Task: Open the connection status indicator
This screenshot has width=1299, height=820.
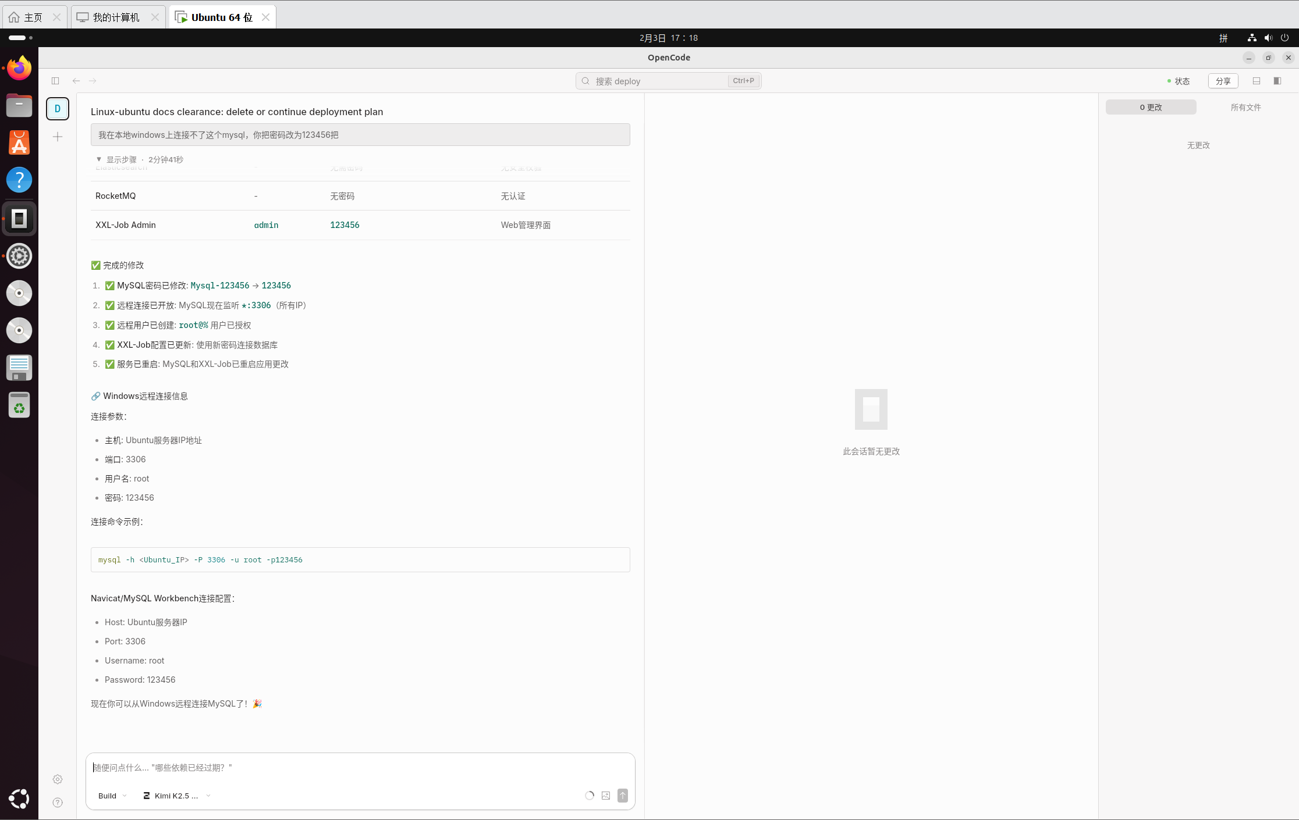Action: (1179, 81)
